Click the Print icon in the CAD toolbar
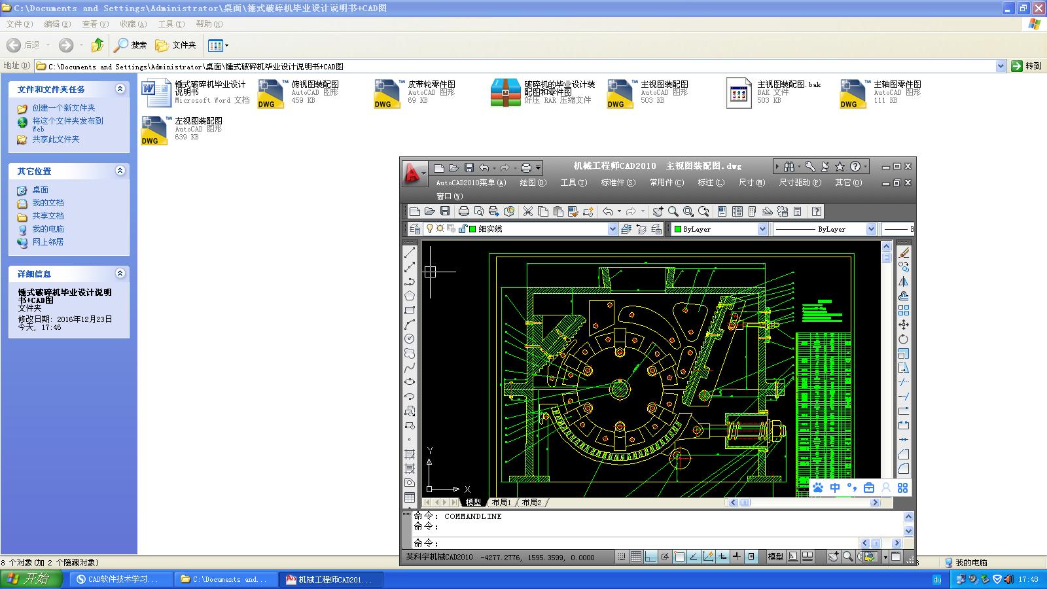1047x589 pixels. point(464,211)
